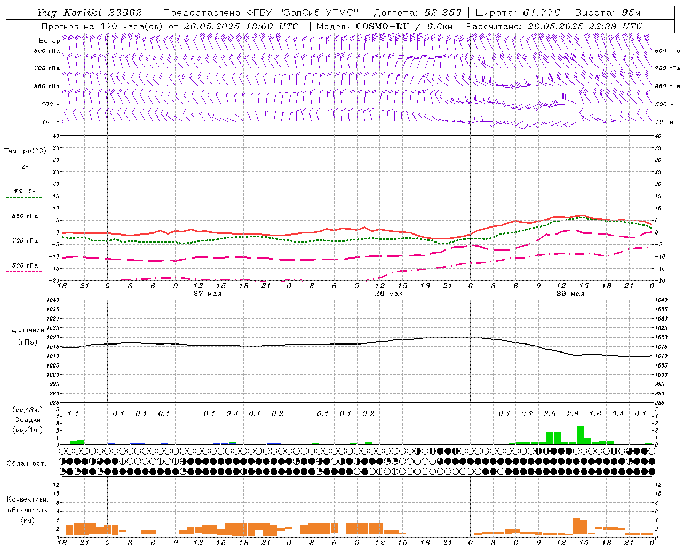Click the Конвективн. panel label
The height and width of the screenshot is (547, 683).
(27, 499)
